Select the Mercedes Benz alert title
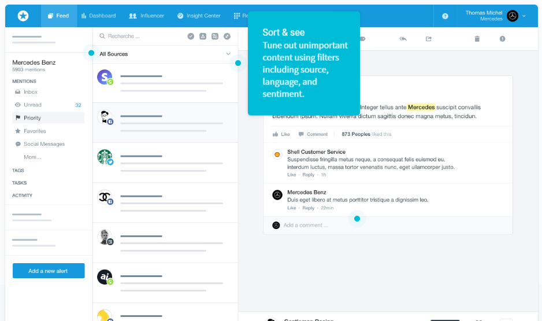Viewport: 542px width, 321px height. click(x=34, y=62)
